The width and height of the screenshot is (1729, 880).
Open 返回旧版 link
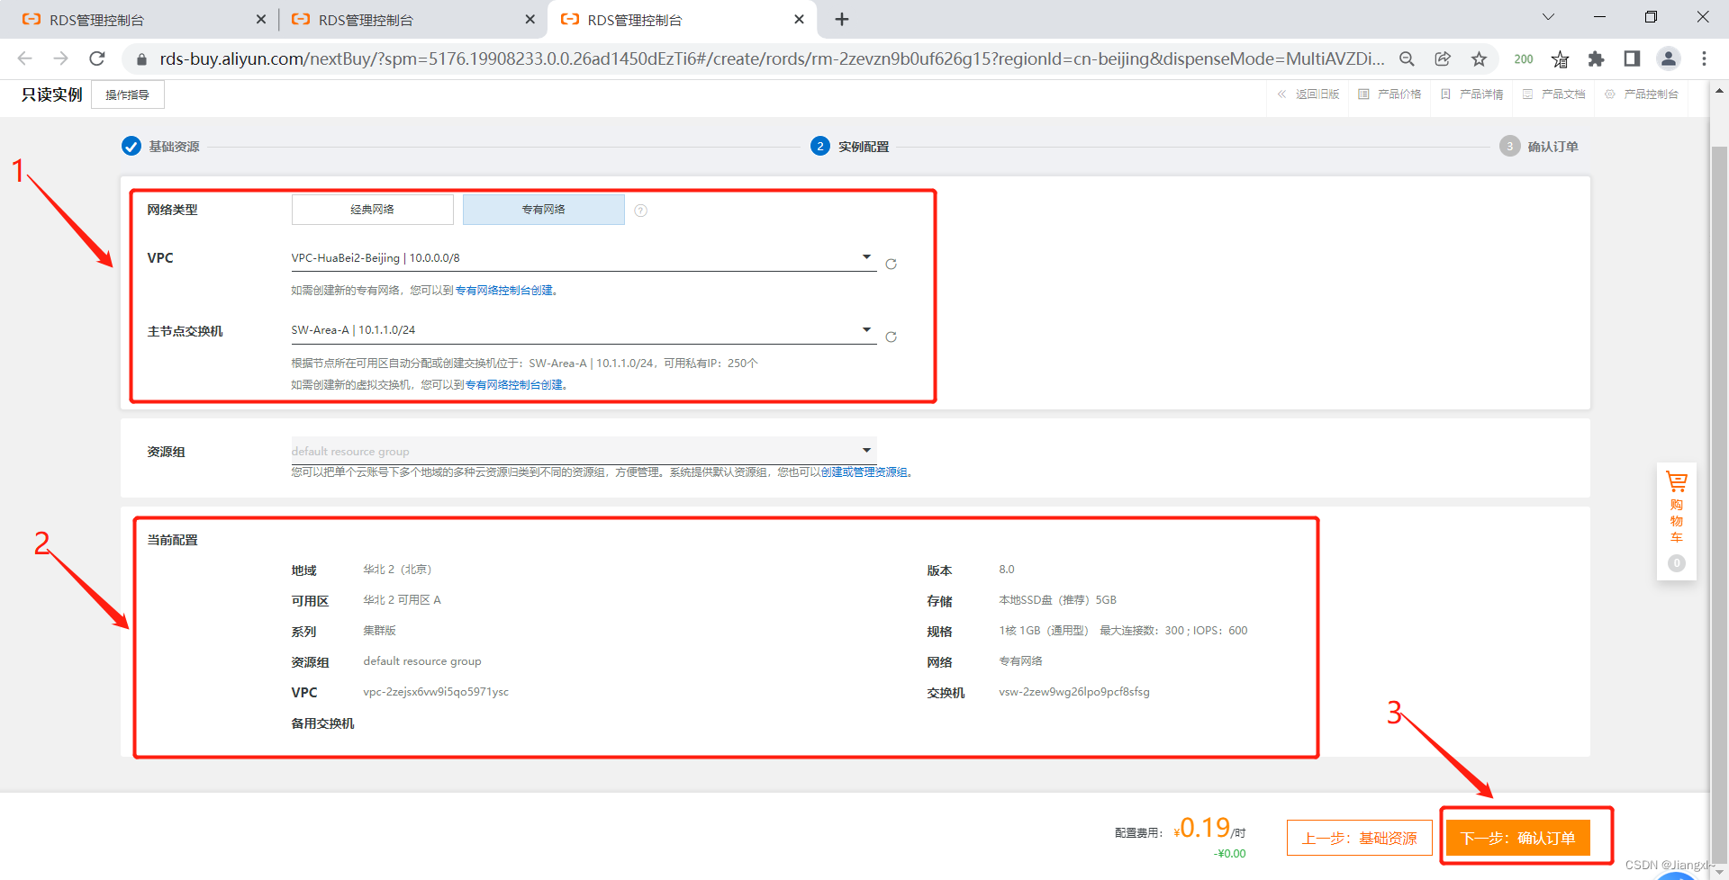click(x=1308, y=94)
